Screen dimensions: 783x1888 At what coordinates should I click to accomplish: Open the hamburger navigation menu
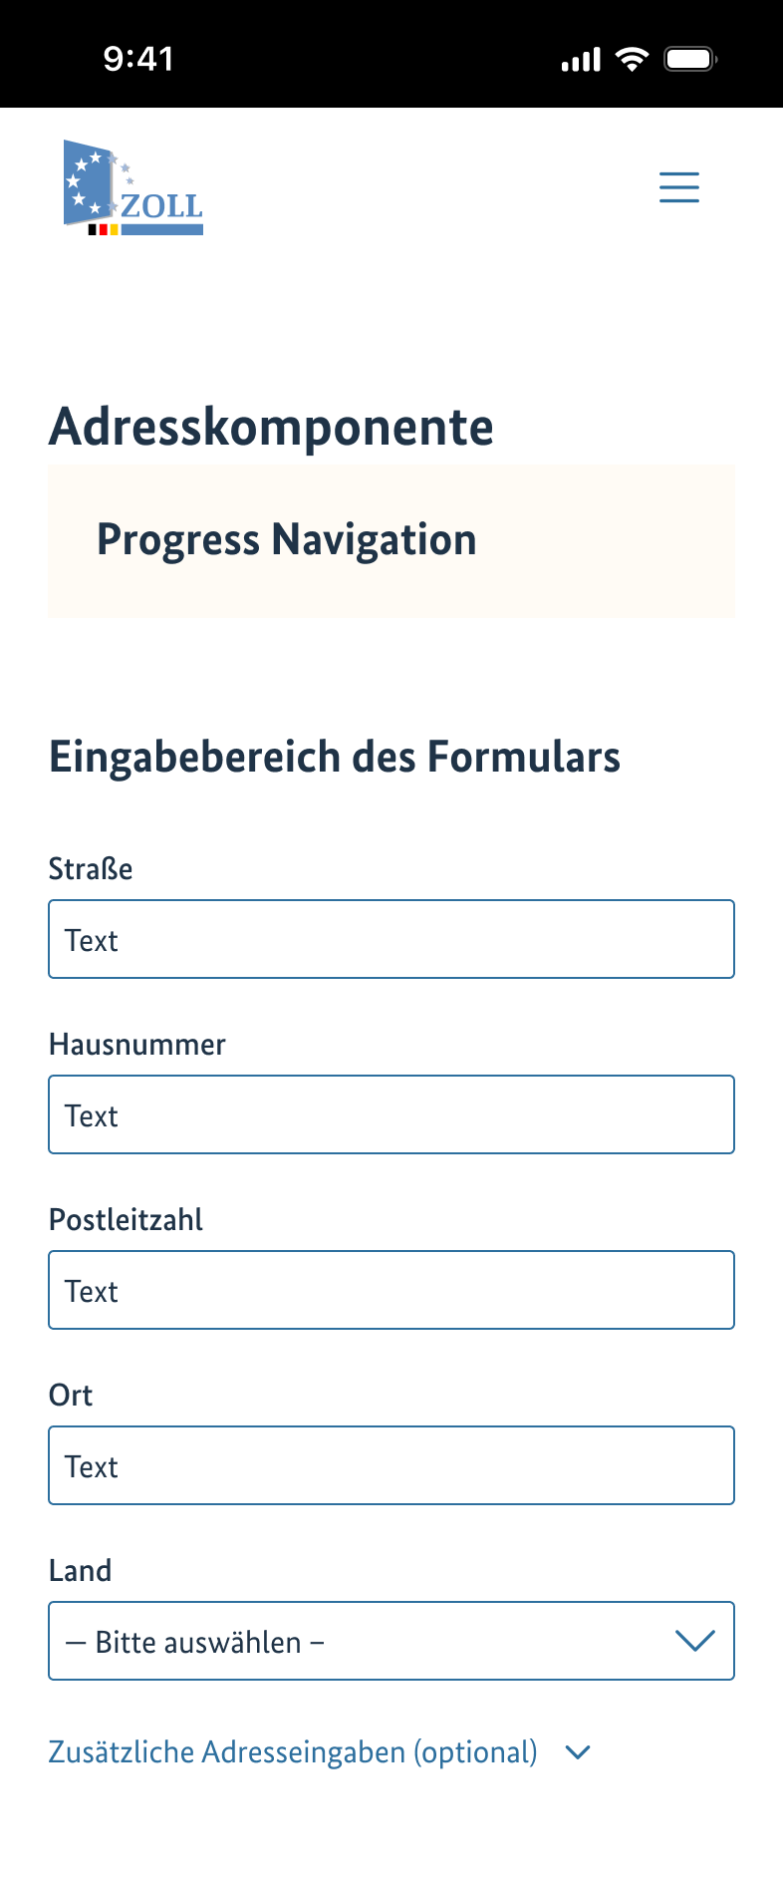click(x=678, y=187)
